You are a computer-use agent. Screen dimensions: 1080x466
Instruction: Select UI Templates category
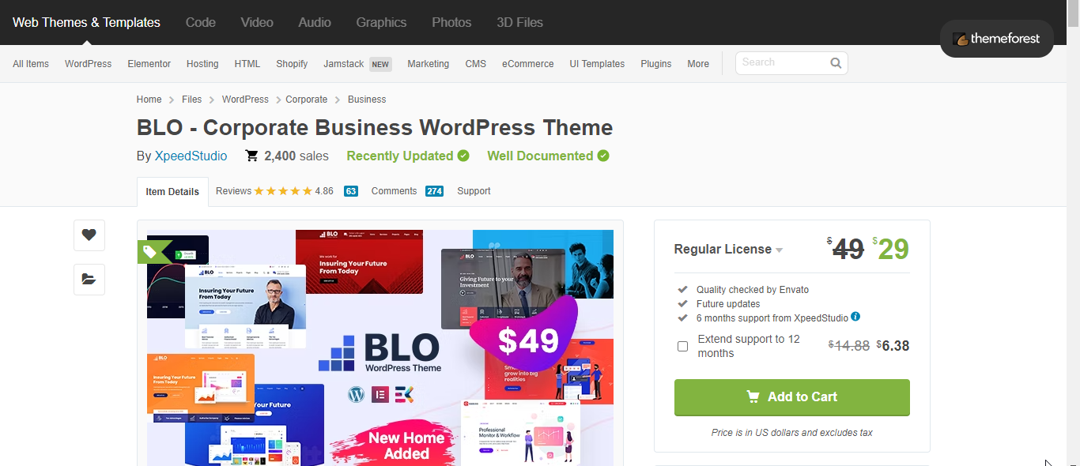click(597, 64)
